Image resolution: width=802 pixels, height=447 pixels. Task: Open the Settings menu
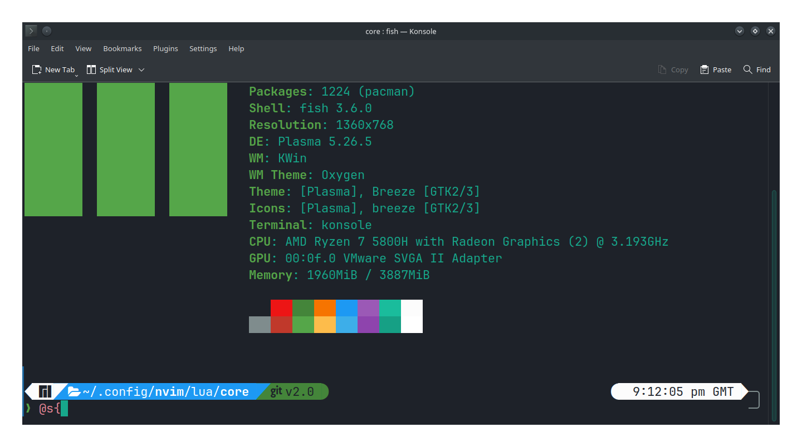click(203, 48)
